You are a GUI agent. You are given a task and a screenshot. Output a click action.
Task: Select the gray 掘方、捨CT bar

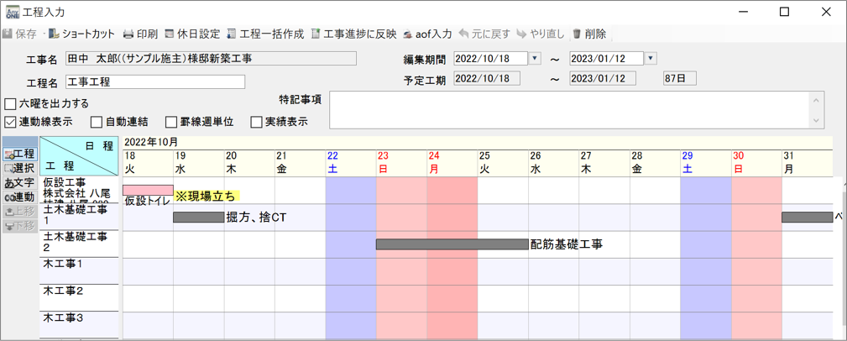click(198, 218)
